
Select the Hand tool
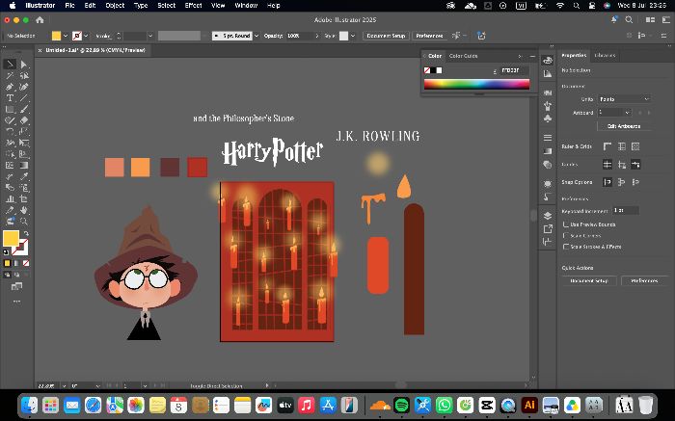pyautogui.click(x=24, y=210)
